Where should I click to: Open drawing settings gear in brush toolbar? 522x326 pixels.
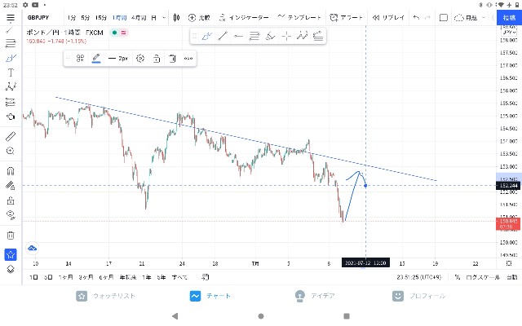[x=140, y=59]
